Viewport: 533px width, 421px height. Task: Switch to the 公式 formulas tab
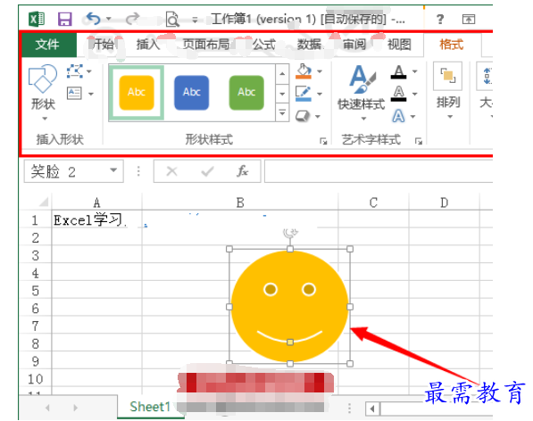click(x=263, y=45)
